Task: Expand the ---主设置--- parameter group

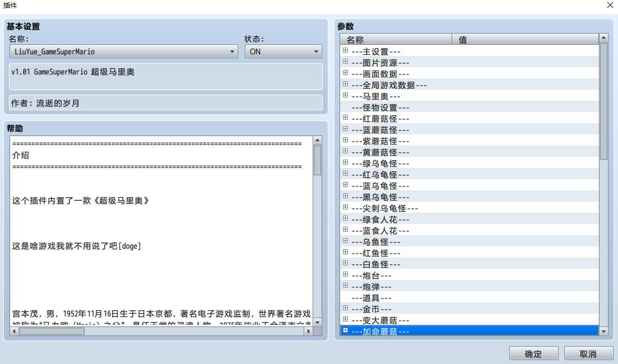Action: [345, 50]
